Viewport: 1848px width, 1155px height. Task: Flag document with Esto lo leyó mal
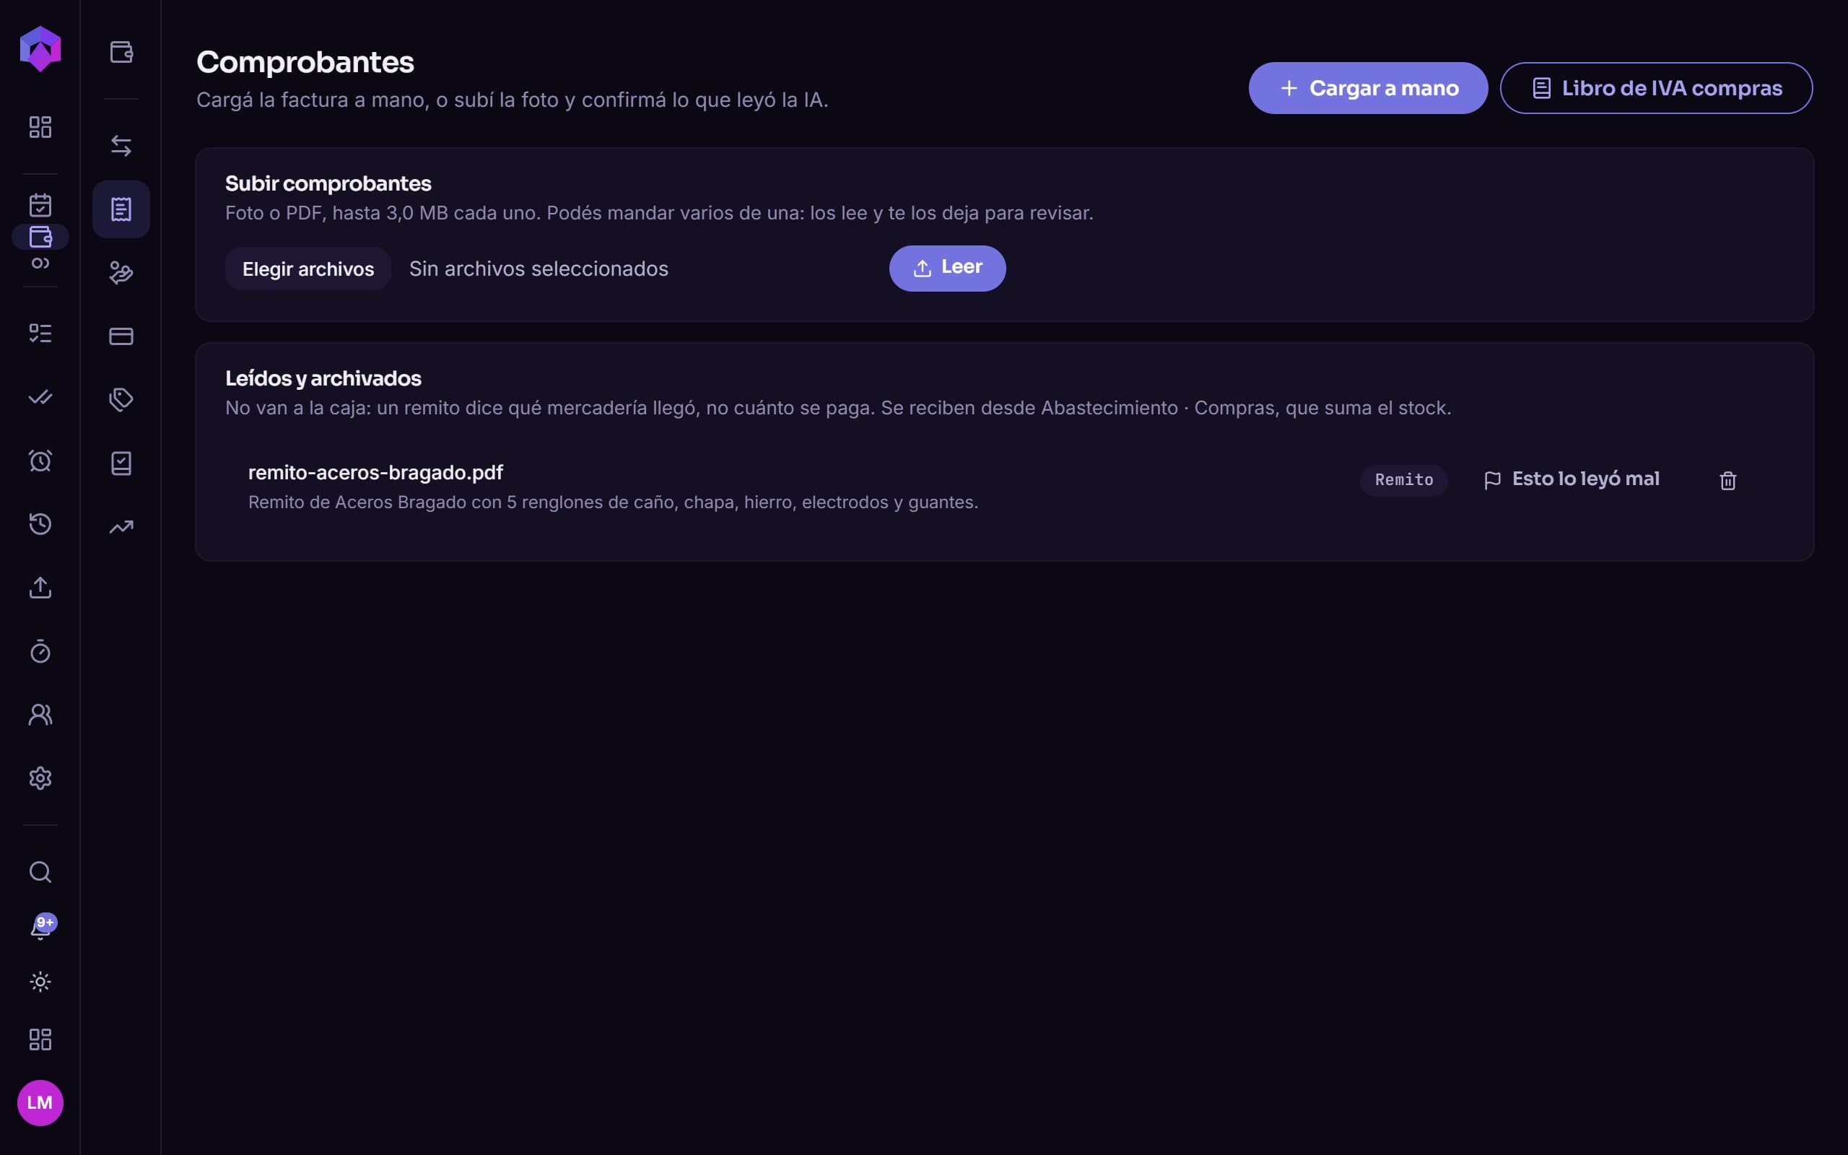tap(1571, 480)
